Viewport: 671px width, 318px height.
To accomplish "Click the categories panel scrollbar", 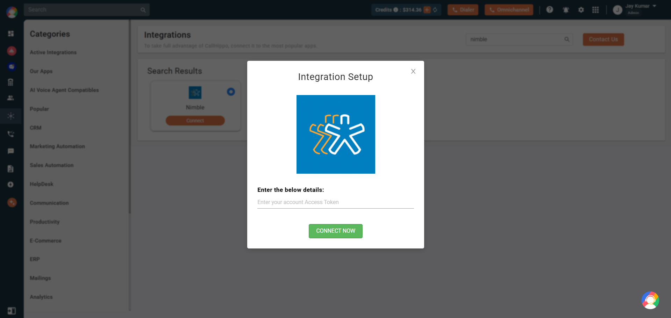I will point(130,116).
